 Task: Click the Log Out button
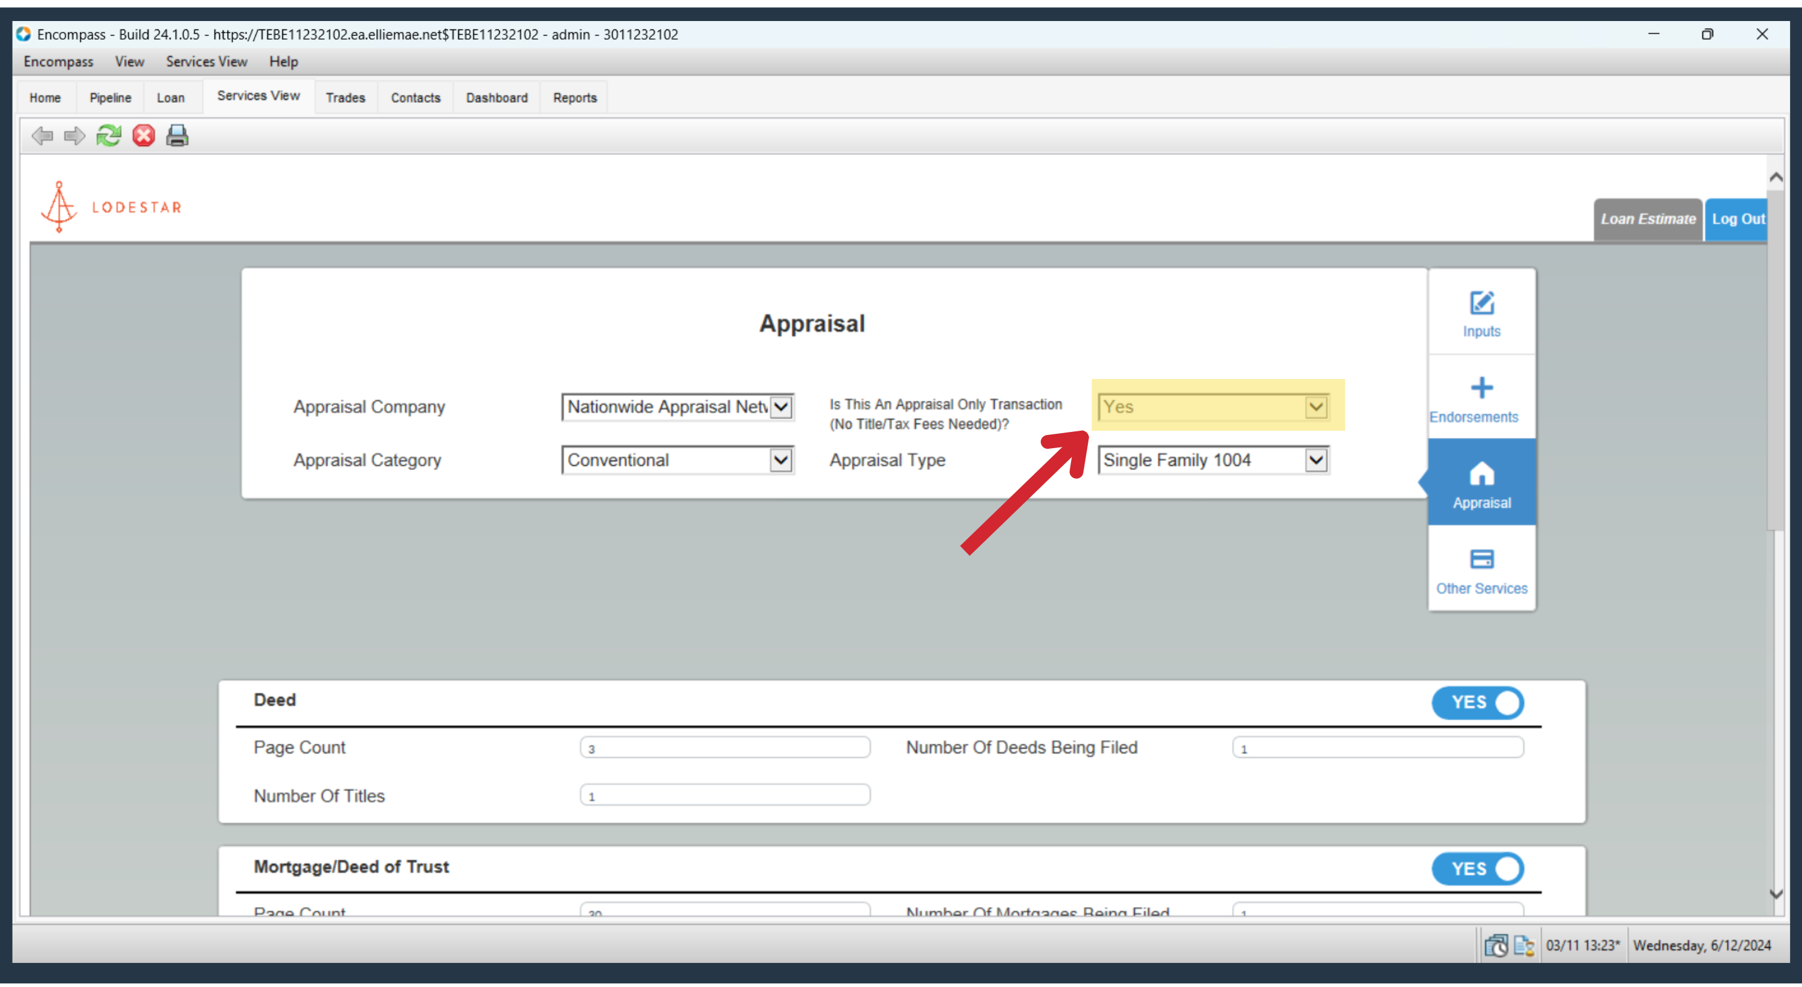(1737, 220)
